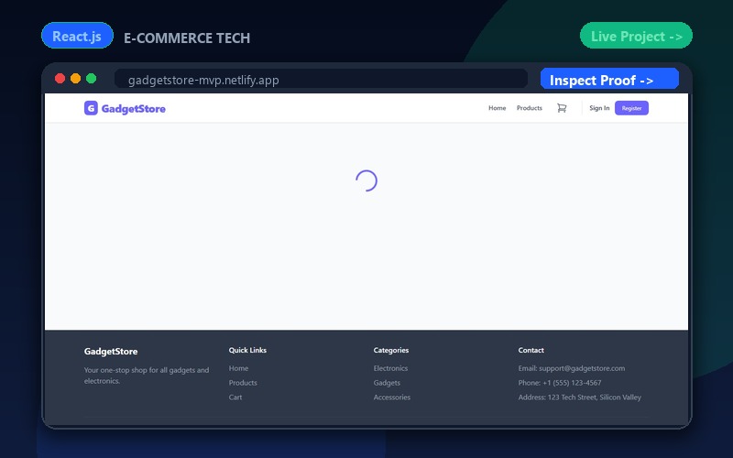Screen dimensions: 733x458
Task: Open the Accessories category footer link
Action: [392, 398]
